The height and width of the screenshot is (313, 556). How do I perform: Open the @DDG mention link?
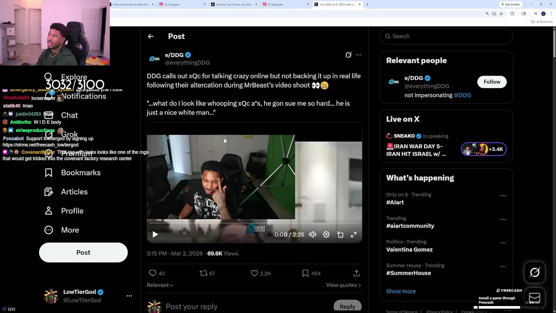click(x=462, y=95)
